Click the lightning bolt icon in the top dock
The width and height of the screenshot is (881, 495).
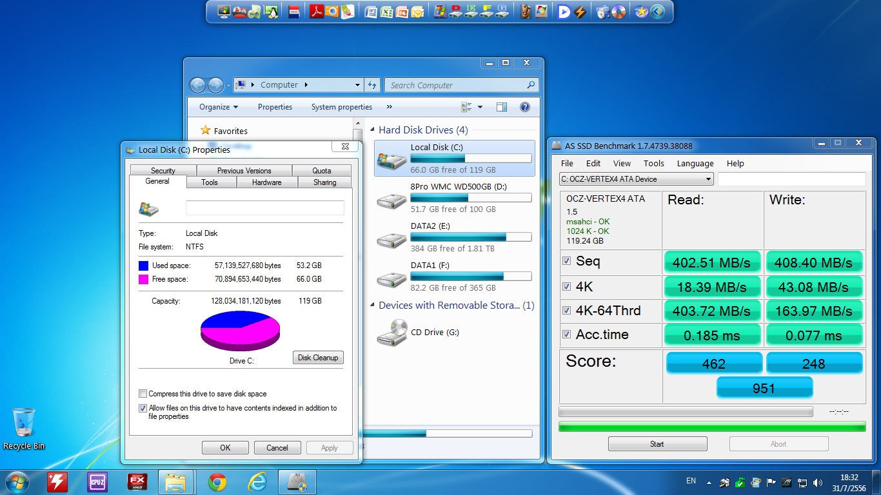click(580, 12)
